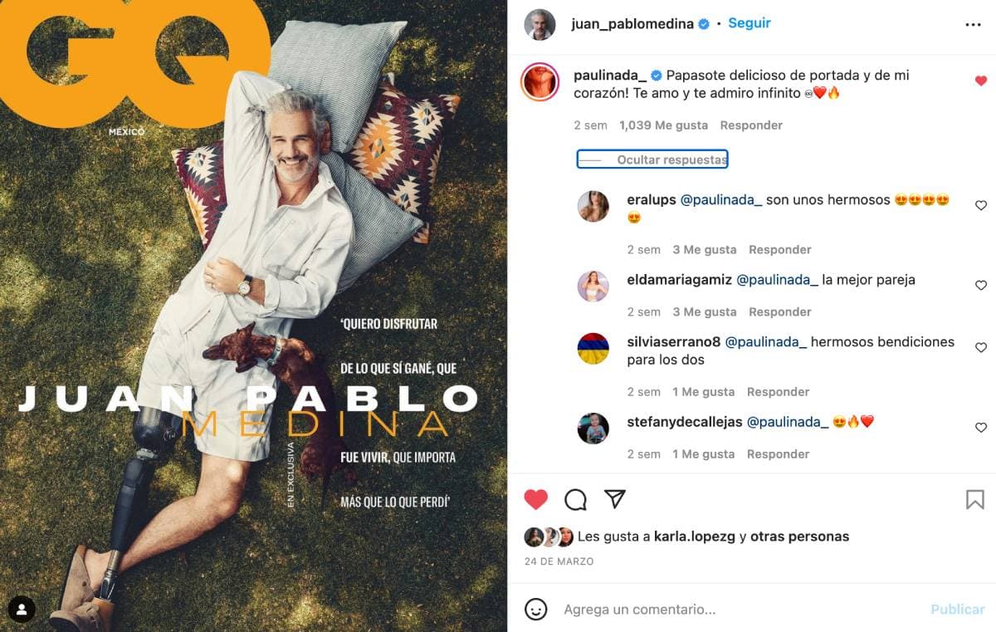Reply to paulinada_ comment via Responder
The width and height of the screenshot is (996, 632).
tap(751, 125)
